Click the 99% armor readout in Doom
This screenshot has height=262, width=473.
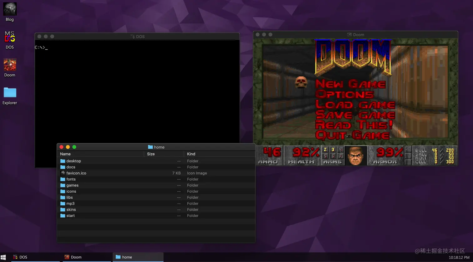pyautogui.click(x=390, y=152)
